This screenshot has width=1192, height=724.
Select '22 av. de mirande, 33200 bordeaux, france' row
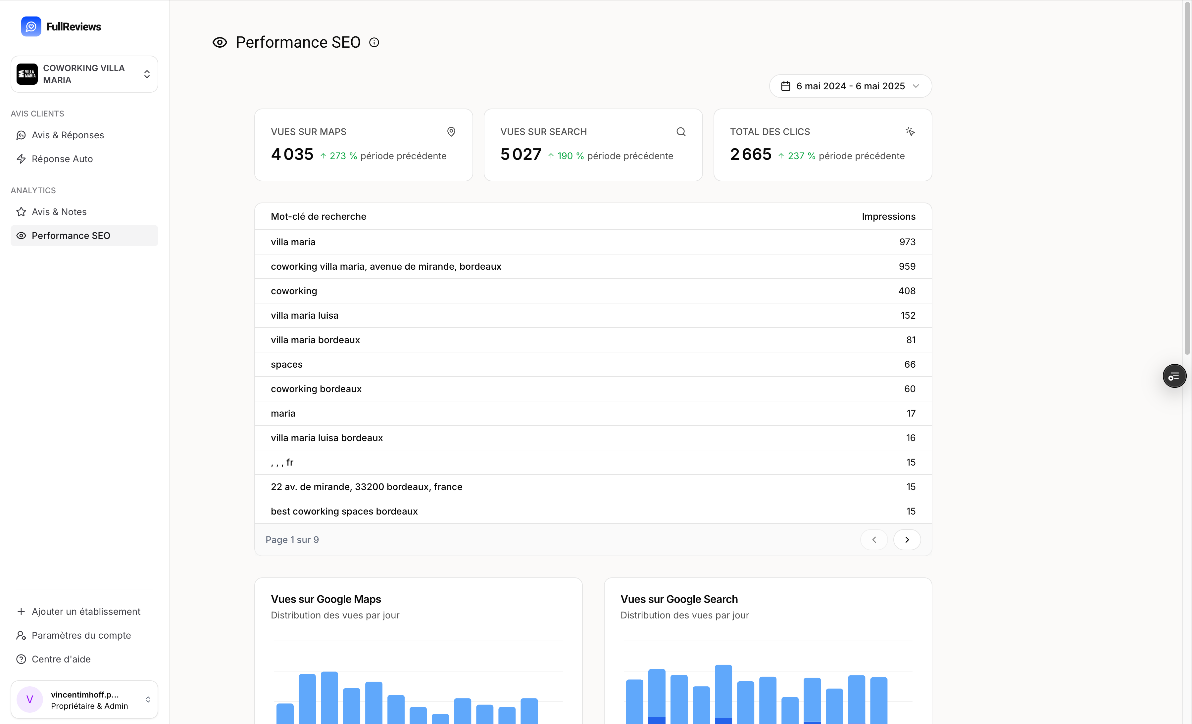(x=593, y=487)
